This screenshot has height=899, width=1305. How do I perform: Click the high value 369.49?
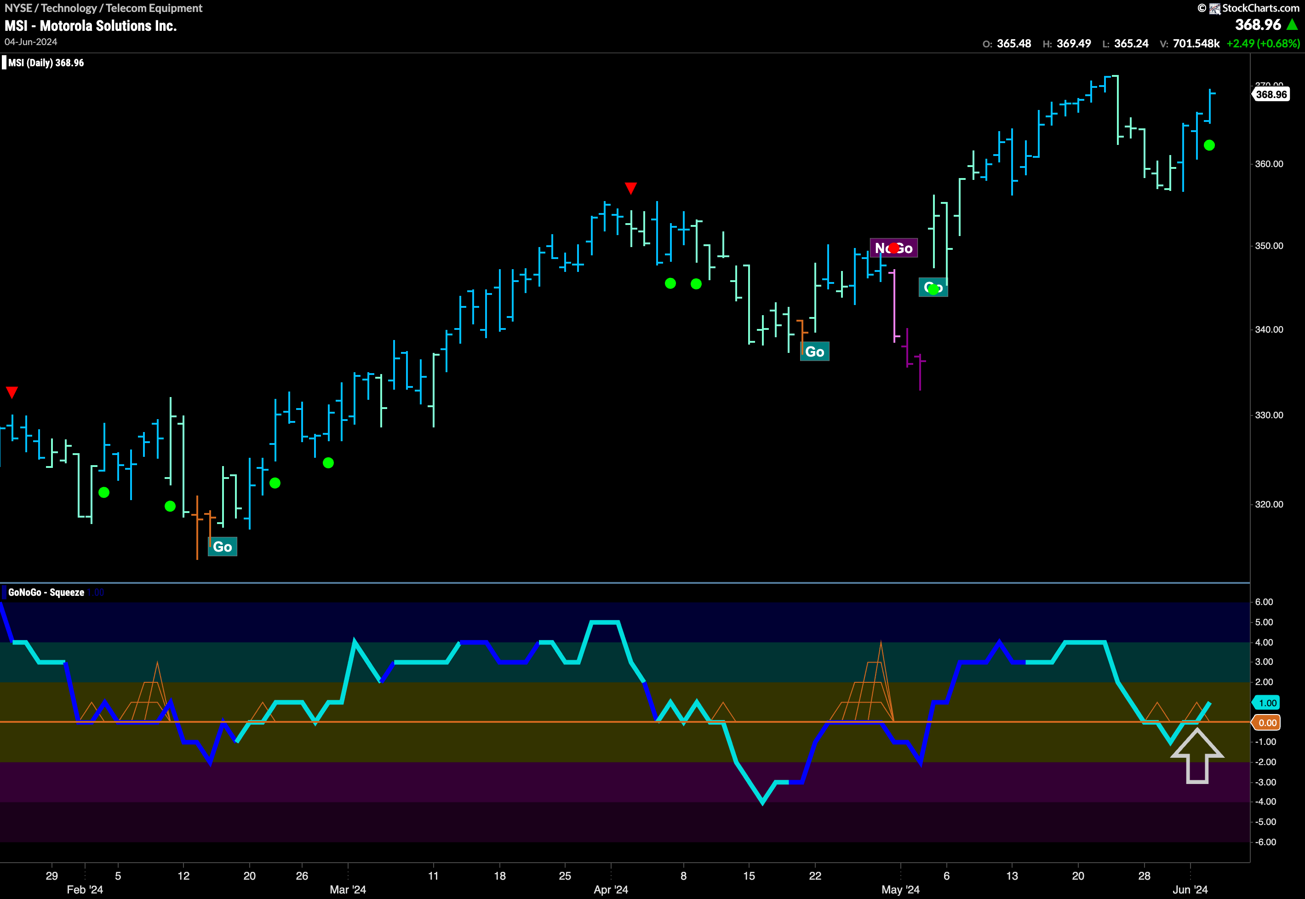[1074, 43]
